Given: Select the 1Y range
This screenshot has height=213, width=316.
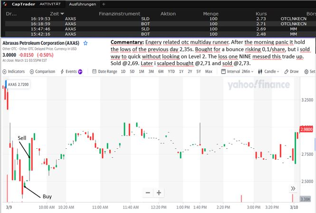Looking at the screenshot, I should 181,72.
